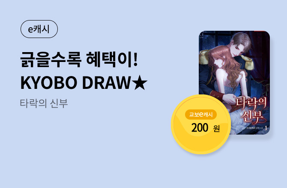The width and height of the screenshot is (287, 188).
Task: Click the e캐시 pill badge
Action: tap(39, 29)
